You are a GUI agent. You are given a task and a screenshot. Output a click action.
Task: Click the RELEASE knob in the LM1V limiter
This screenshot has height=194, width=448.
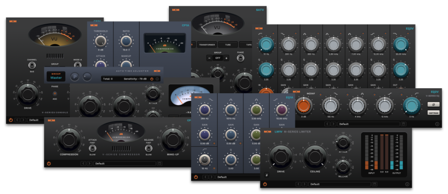click(343, 167)
